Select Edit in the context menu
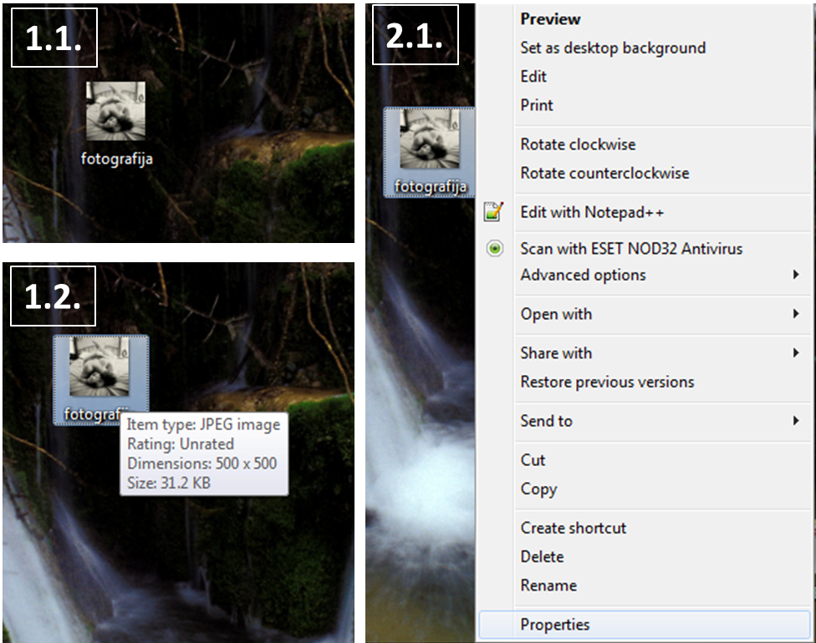 (533, 77)
